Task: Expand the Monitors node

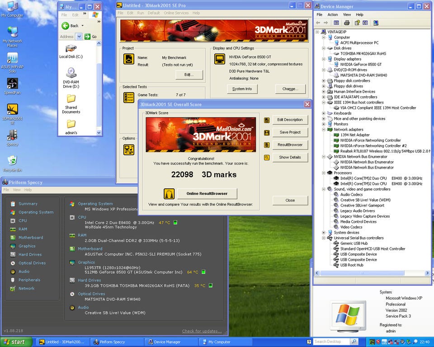Action: pyautogui.click(x=323, y=124)
